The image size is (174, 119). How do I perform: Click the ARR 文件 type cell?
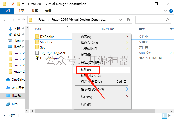pyautogui.click(x=145, y=53)
